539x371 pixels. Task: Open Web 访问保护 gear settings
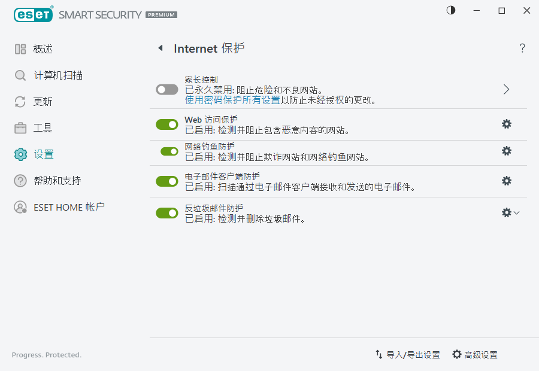507,124
